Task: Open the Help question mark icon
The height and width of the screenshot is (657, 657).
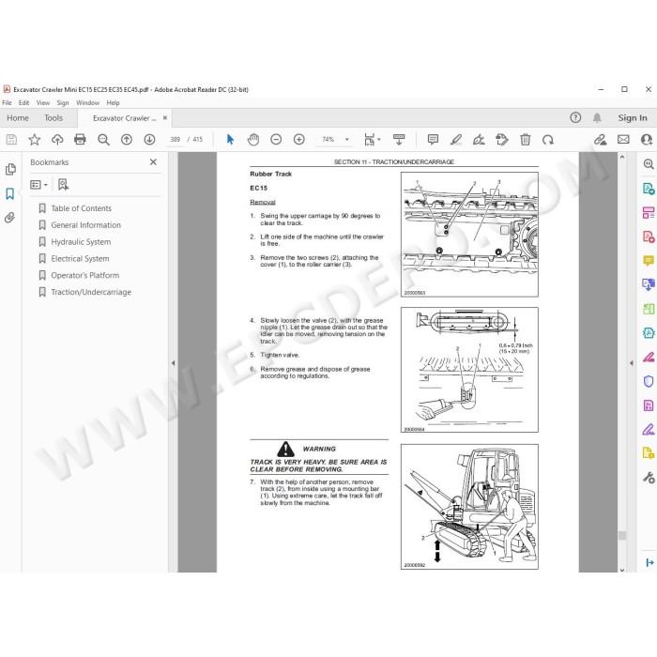Action: (575, 117)
